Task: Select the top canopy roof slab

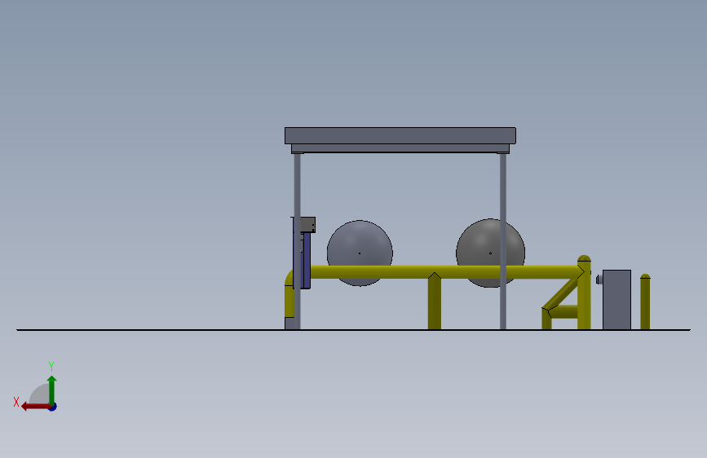Action: 400,135
